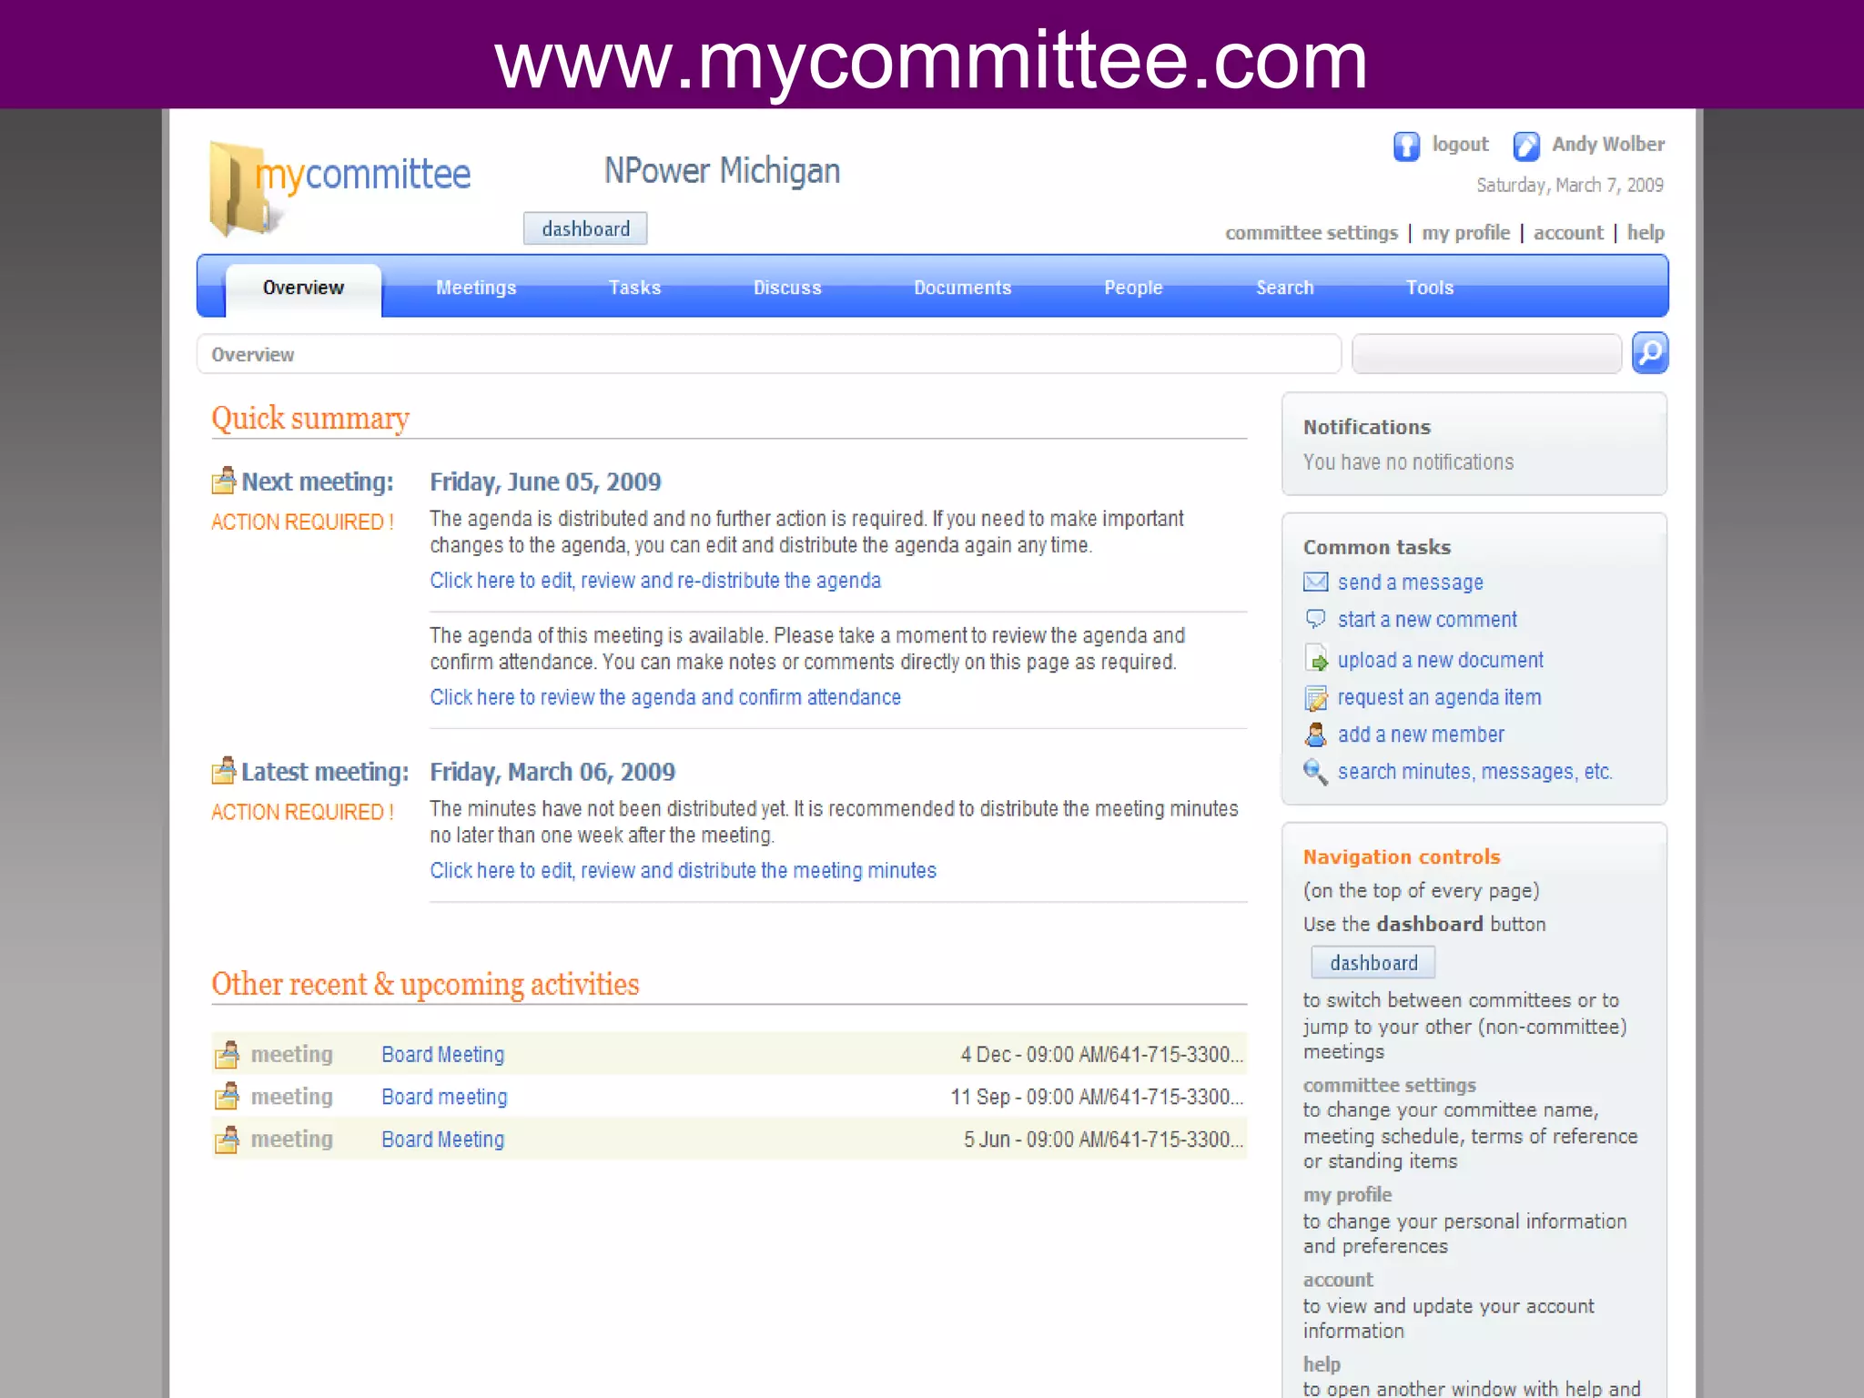Image resolution: width=1864 pixels, height=1398 pixels.
Task: Open the 4 Dec Board Meeting entry
Action: [x=442, y=1054]
